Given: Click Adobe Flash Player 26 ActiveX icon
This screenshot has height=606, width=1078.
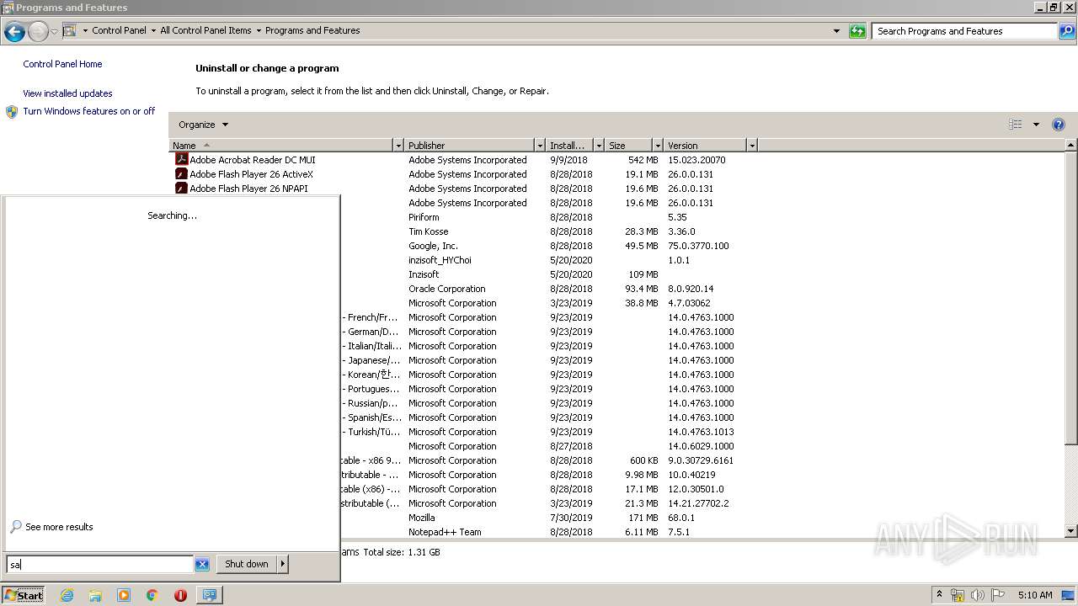Looking at the screenshot, I should pos(181,173).
